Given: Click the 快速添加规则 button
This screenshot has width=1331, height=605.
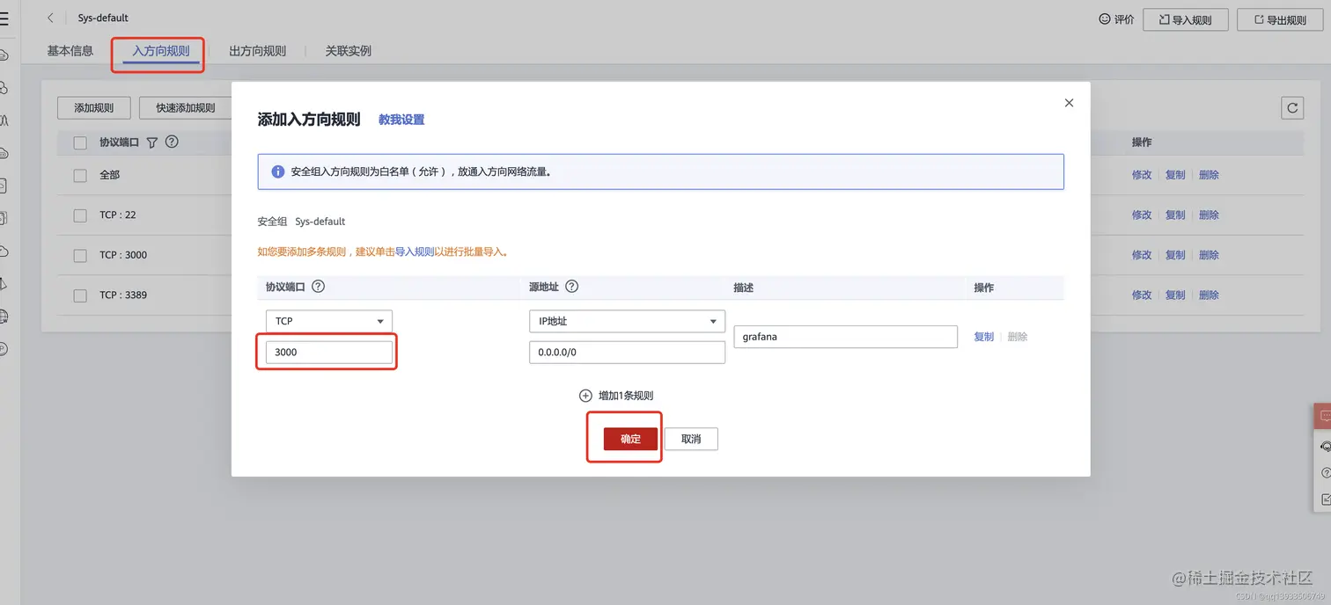Looking at the screenshot, I should coord(186,108).
